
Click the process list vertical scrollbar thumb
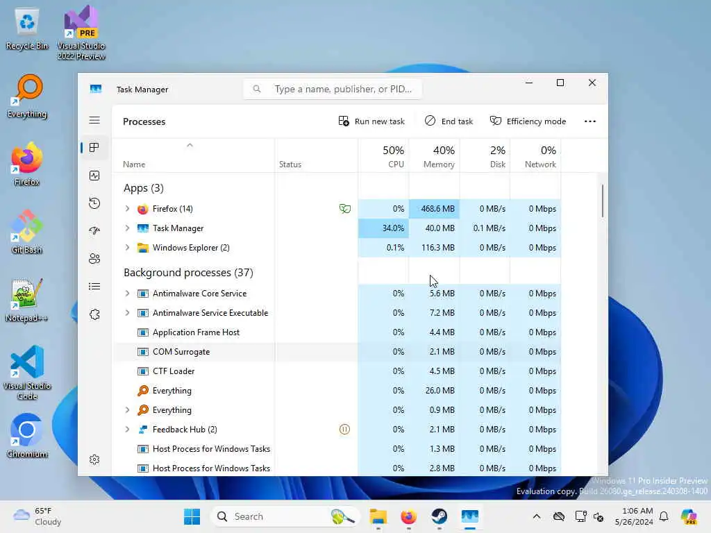pos(602,201)
